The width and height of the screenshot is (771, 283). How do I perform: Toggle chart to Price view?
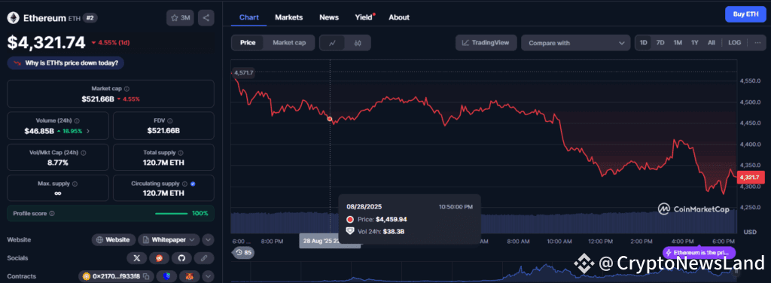click(247, 43)
